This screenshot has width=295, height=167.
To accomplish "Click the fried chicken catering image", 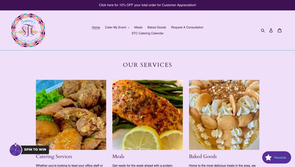I will (x=71, y=115).
